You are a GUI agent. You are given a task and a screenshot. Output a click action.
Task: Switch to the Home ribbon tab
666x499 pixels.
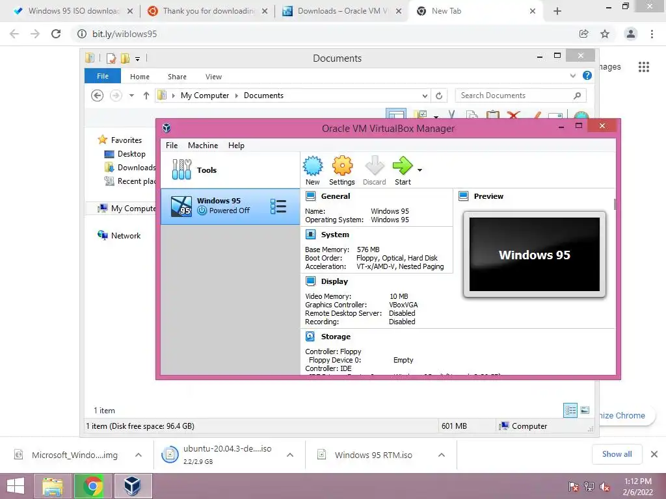pyautogui.click(x=140, y=77)
